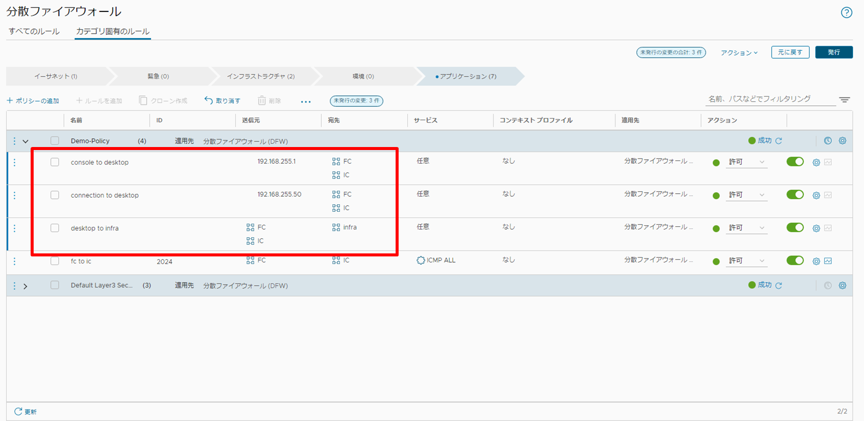
Task: Open statistics graph icon for fc to ic
Action: (x=828, y=261)
